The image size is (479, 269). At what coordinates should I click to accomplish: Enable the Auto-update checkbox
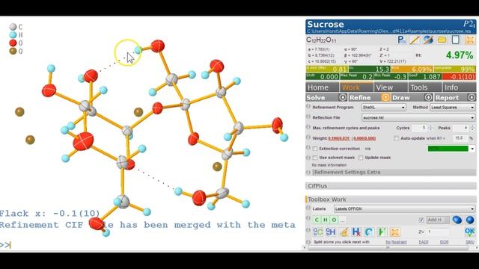396,138
